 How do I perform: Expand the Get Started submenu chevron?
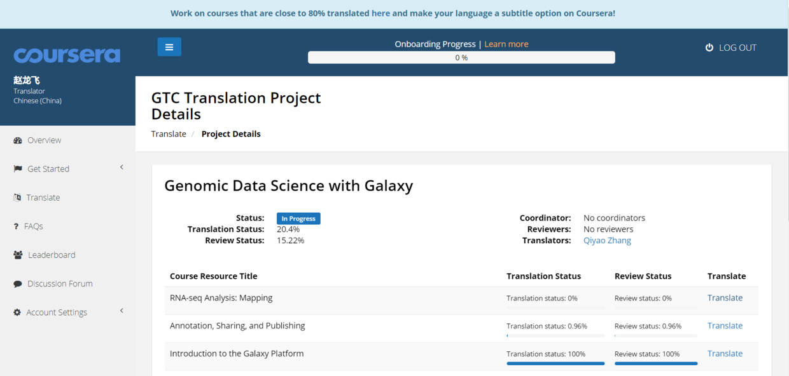(122, 168)
